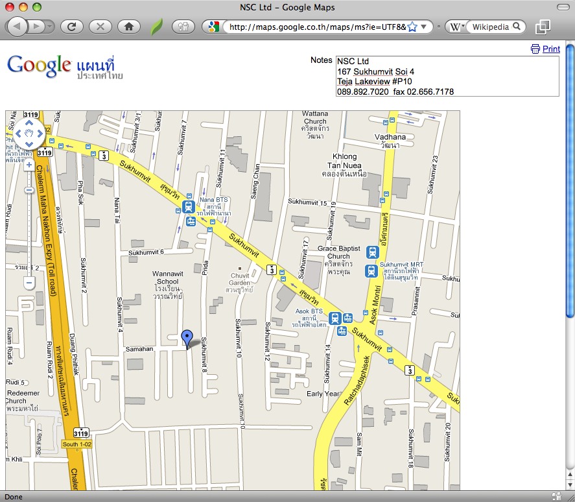Image resolution: width=575 pixels, height=502 pixels.
Task: Stop loading the page
Action: click(100, 27)
